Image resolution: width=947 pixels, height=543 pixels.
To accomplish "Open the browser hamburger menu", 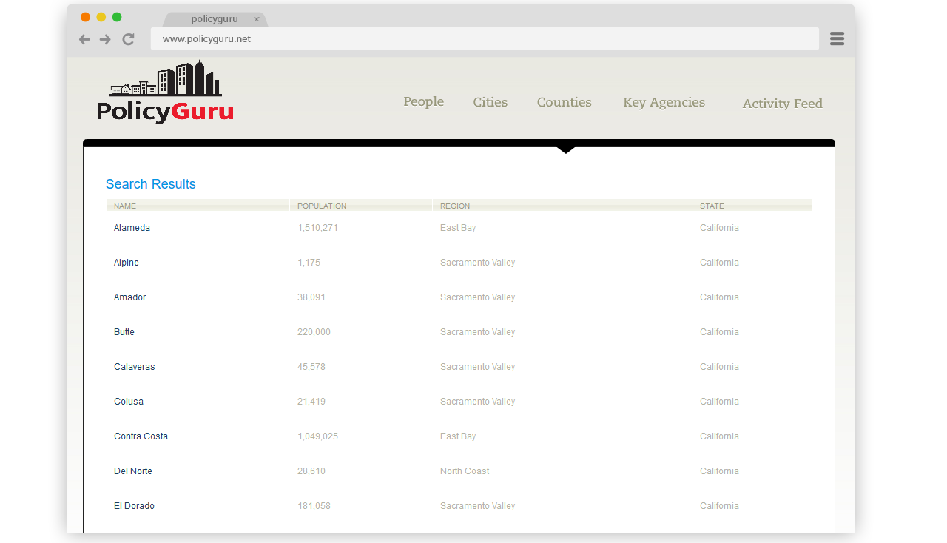I will click(837, 39).
